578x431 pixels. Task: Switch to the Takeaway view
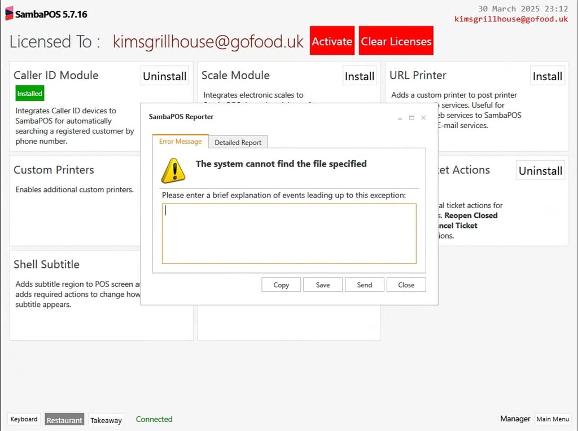coord(106,420)
